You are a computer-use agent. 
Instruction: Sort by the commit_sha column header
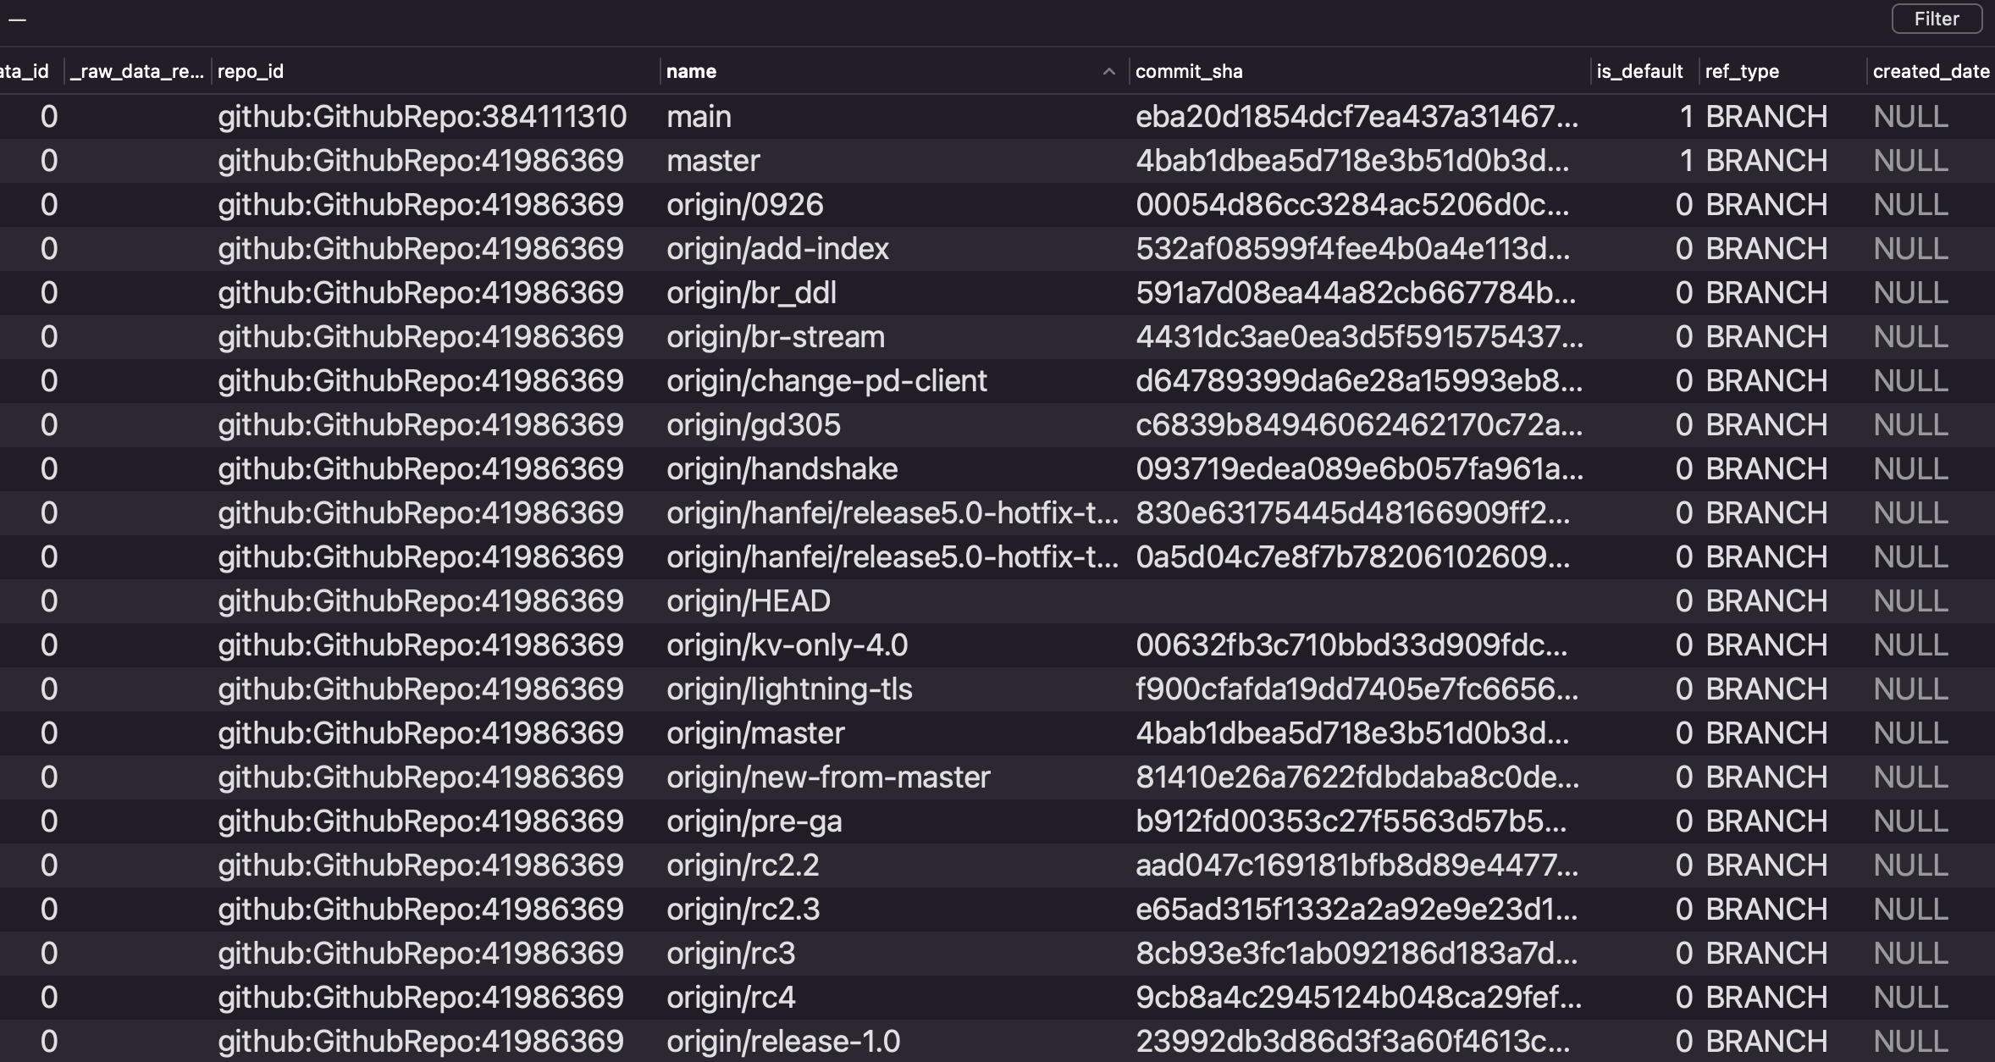[x=1188, y=72]
